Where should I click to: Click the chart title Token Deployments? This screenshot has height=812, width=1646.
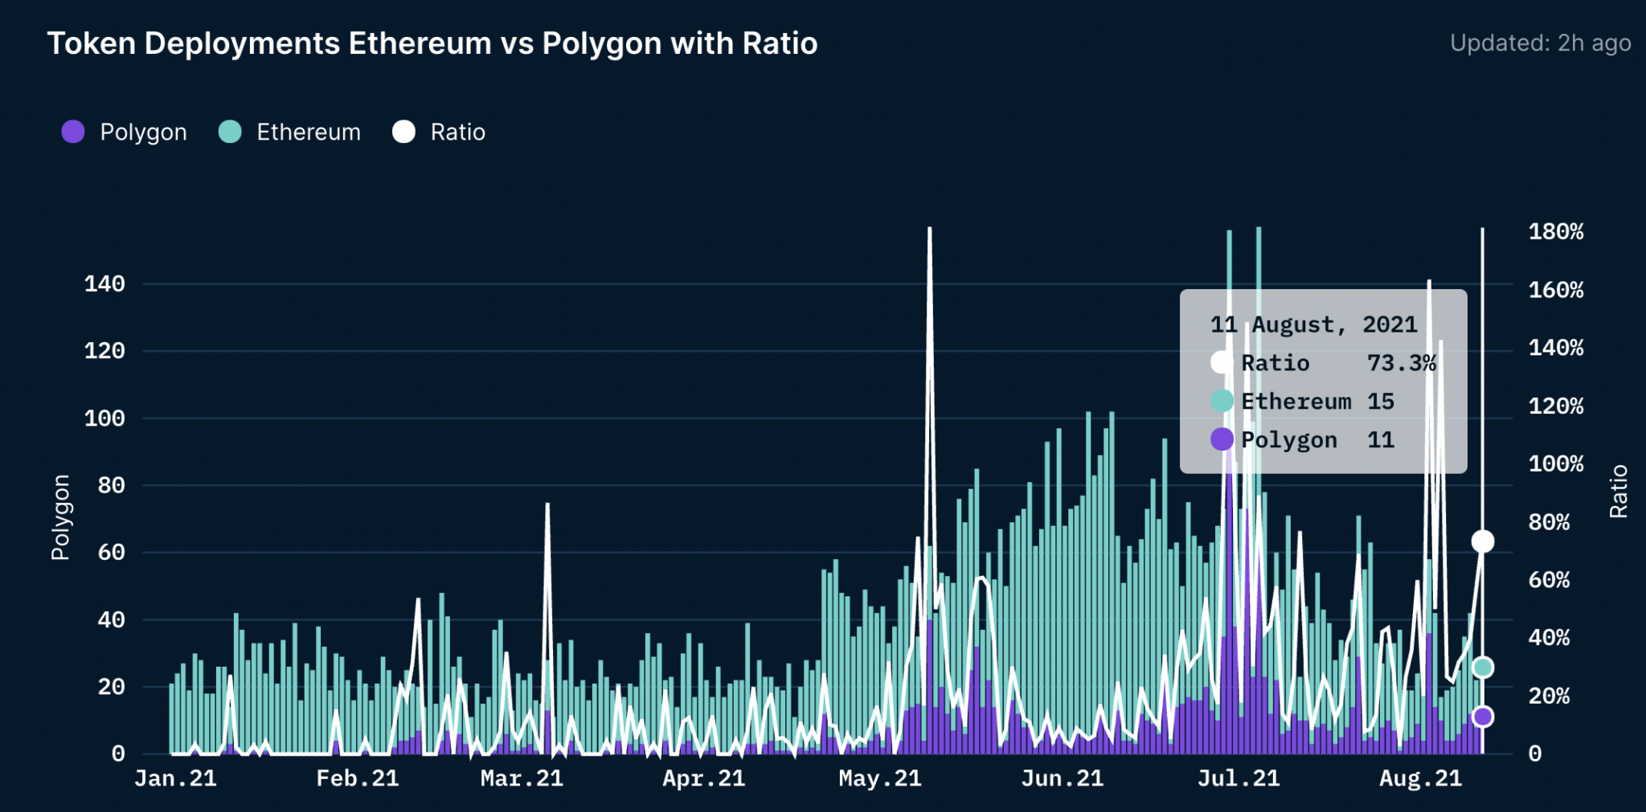[432, 43]
